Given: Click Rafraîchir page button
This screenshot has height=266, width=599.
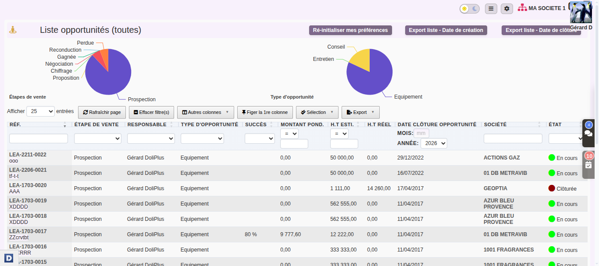Looking at the screenshot, I should 102,112.
